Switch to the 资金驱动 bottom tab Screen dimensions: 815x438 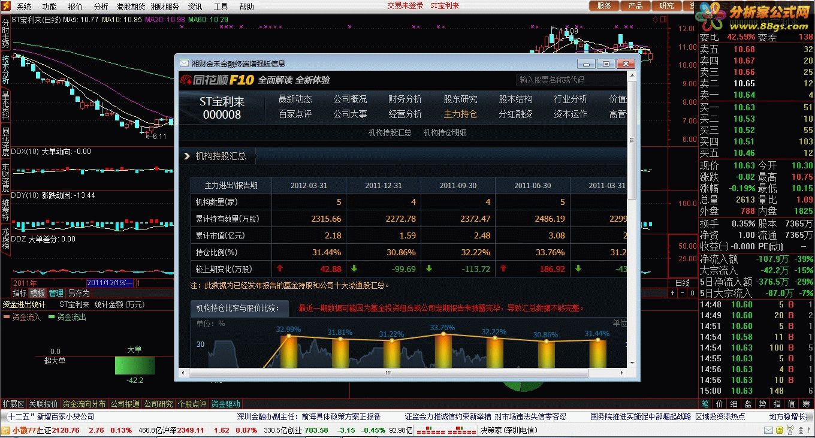pyautogui.click(x=225, y=404)
